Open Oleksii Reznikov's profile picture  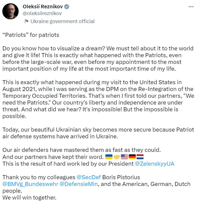(x=11, y=11)
